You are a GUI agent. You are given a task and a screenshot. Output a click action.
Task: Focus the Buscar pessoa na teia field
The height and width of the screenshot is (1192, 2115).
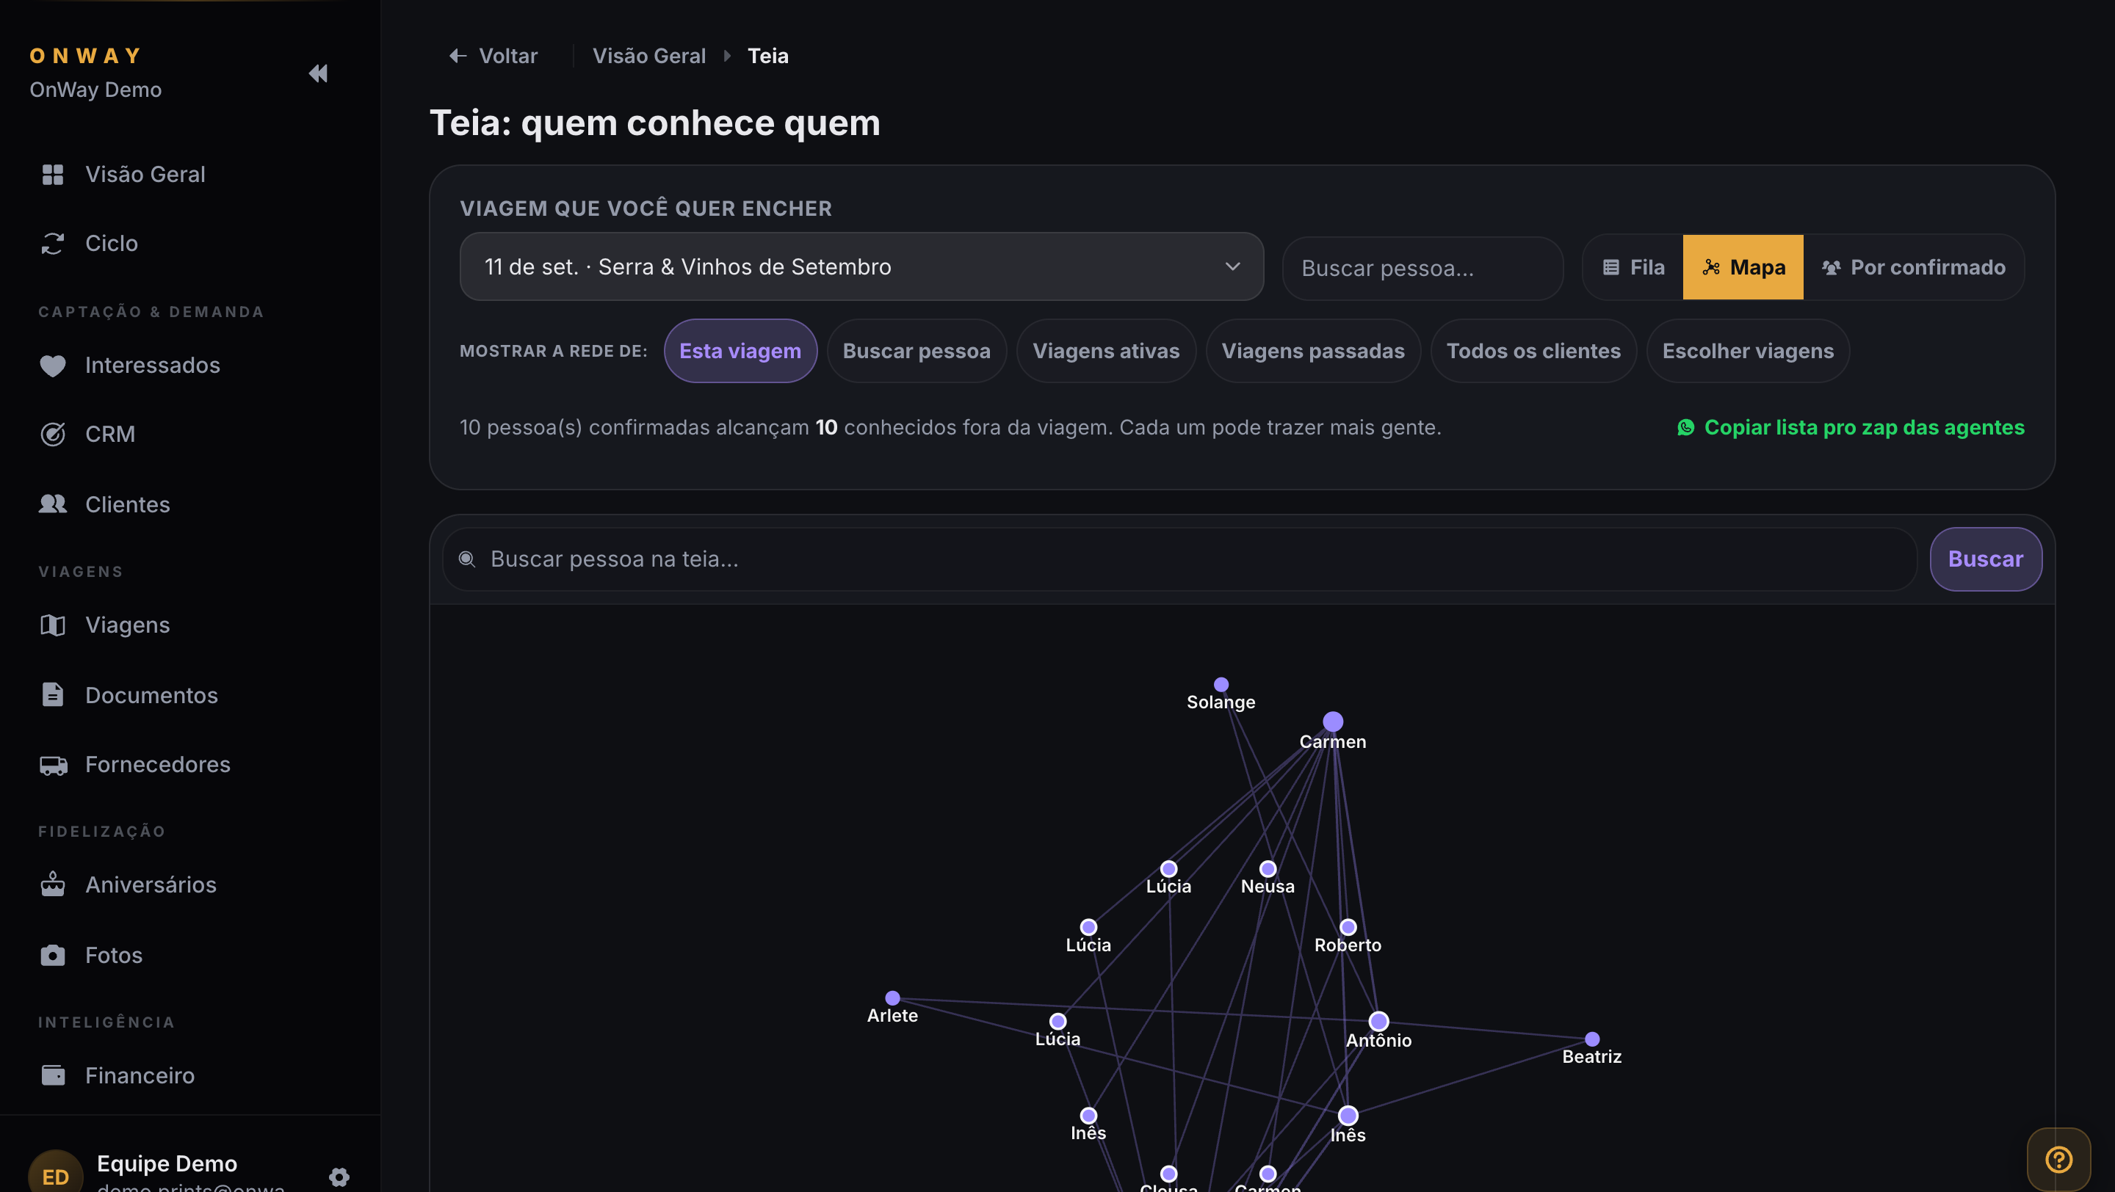point(1180,559)
